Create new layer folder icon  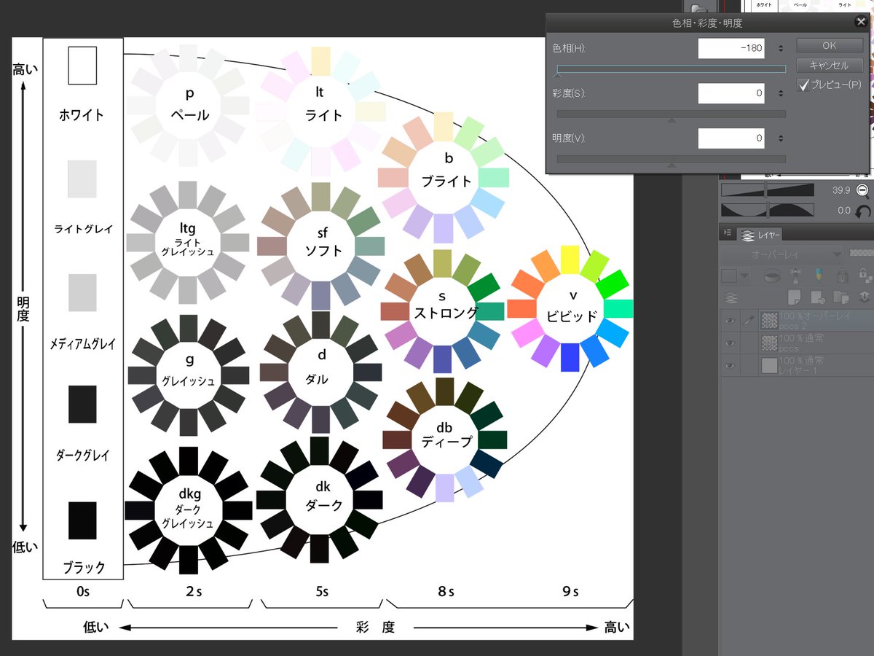pos(840,297)
